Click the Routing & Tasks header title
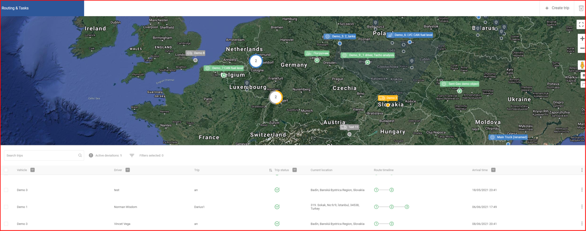The width and height of the screenshot is (586, 231). 15,8
